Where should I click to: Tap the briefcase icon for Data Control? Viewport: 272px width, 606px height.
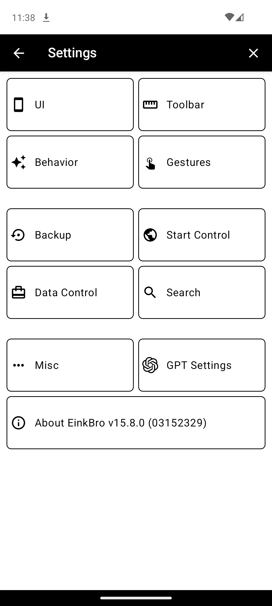18,292
